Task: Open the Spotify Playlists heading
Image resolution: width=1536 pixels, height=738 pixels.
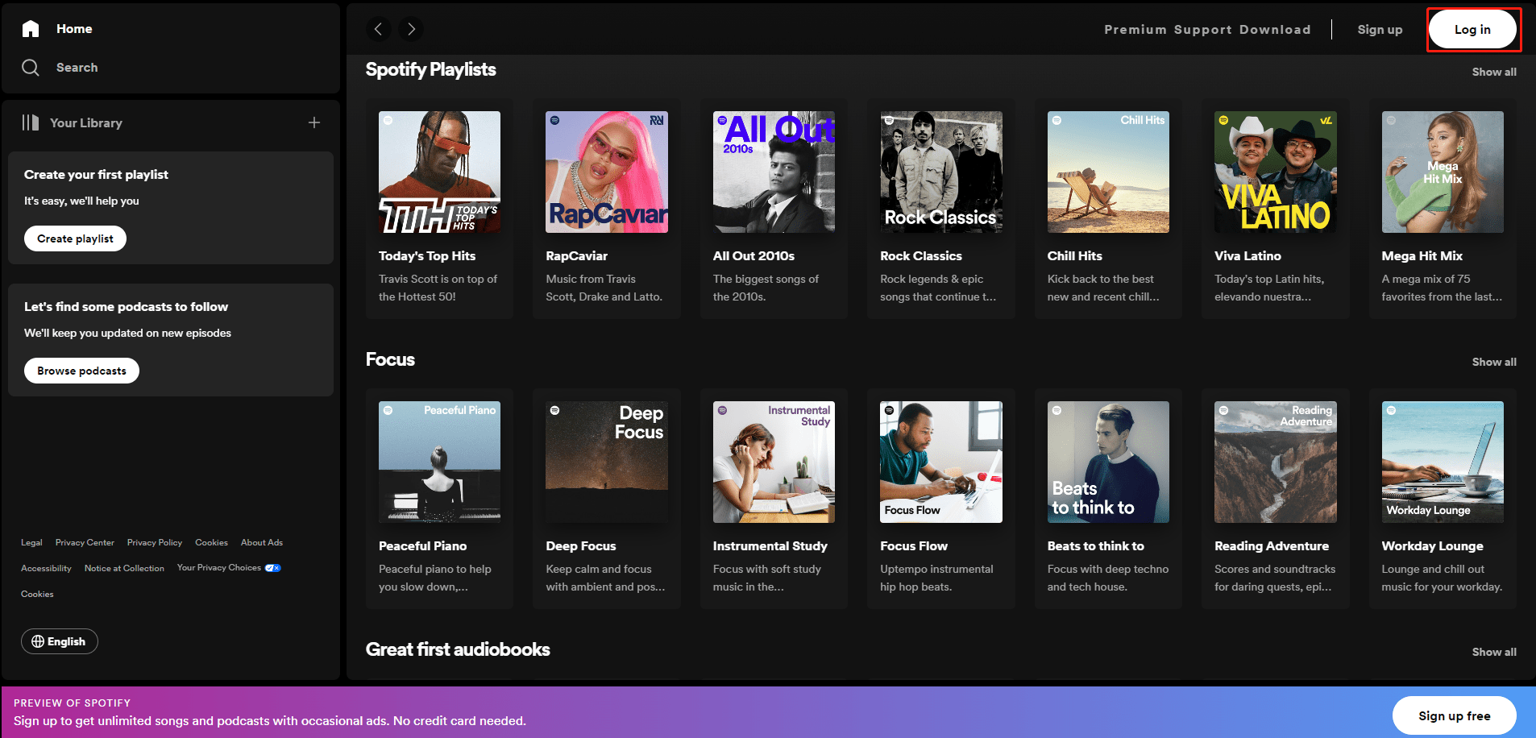Action: click(x=430, y=69)
